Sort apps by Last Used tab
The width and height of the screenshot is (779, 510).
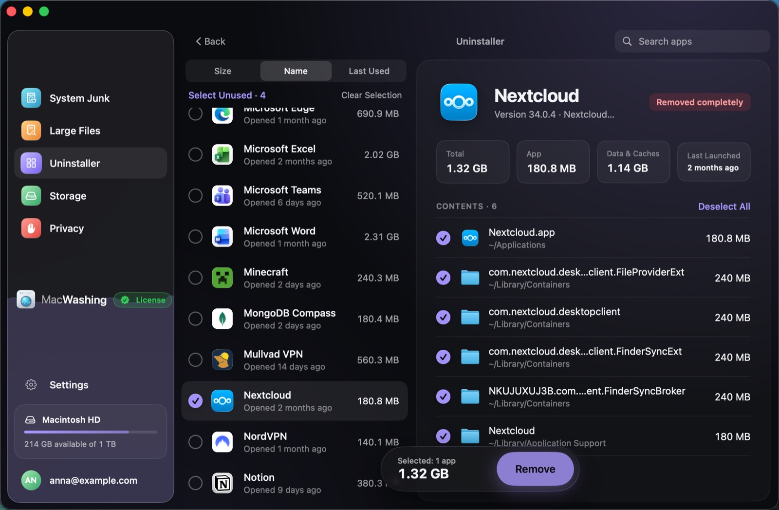tap(369, 71)
